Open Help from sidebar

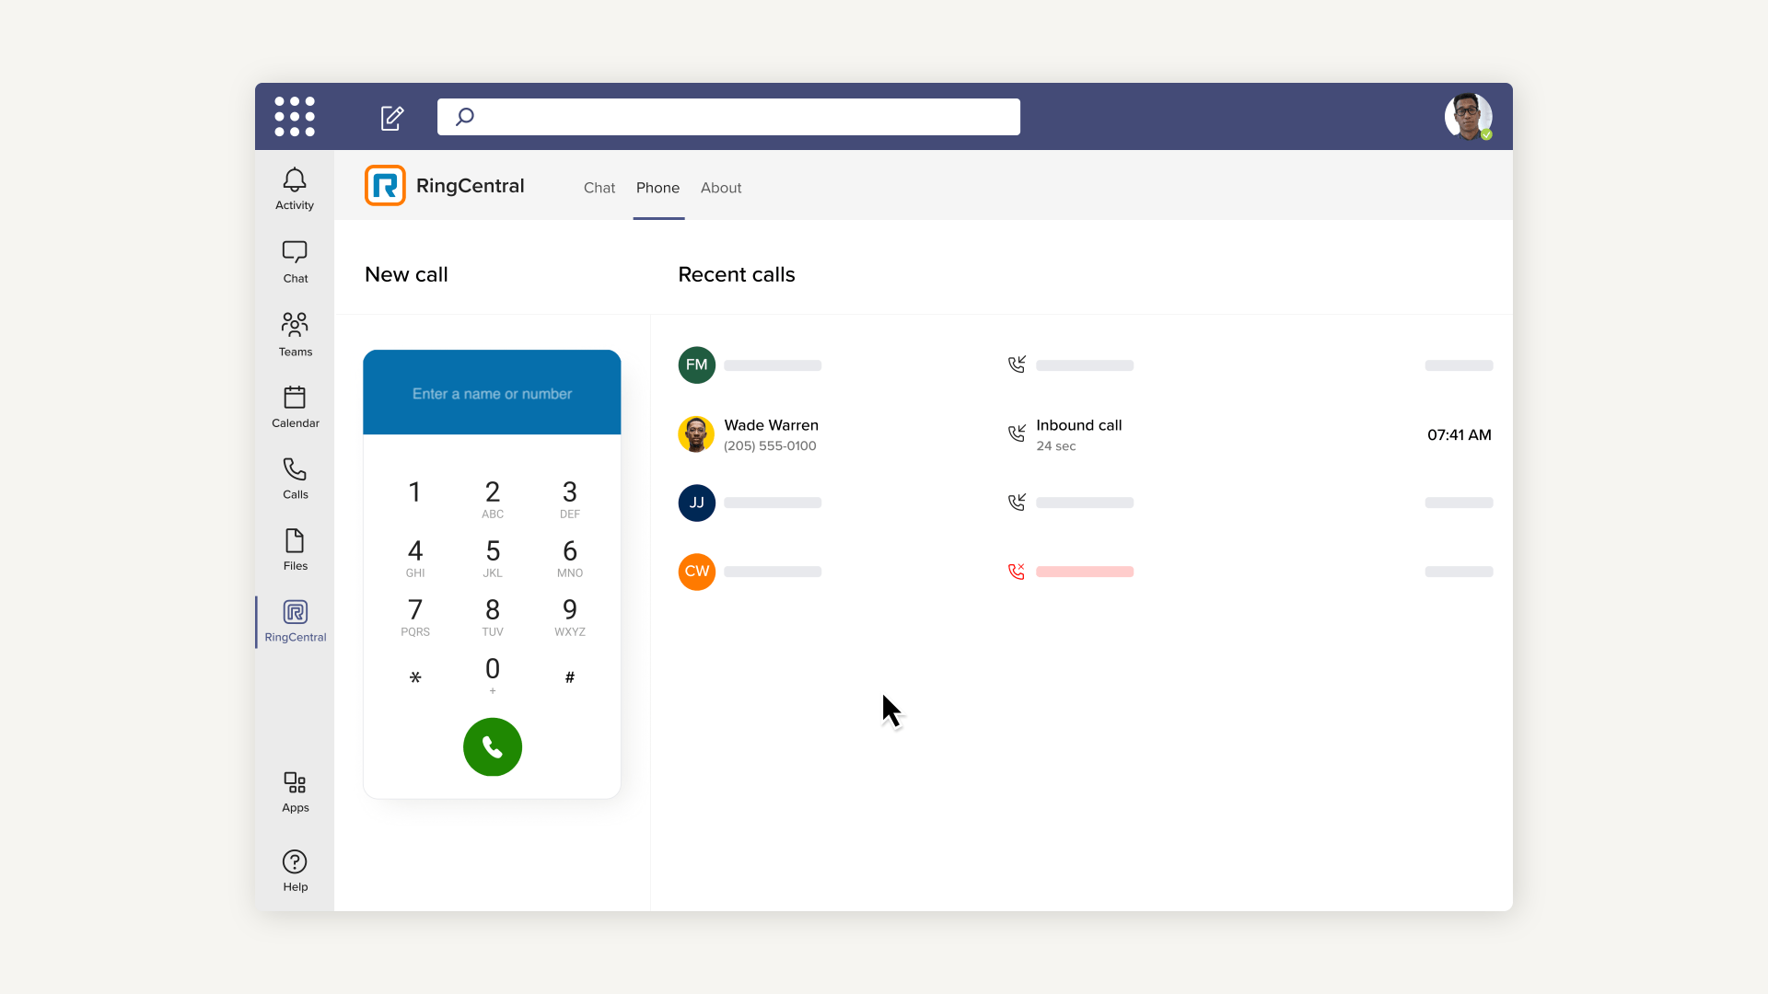pos(293,870)
